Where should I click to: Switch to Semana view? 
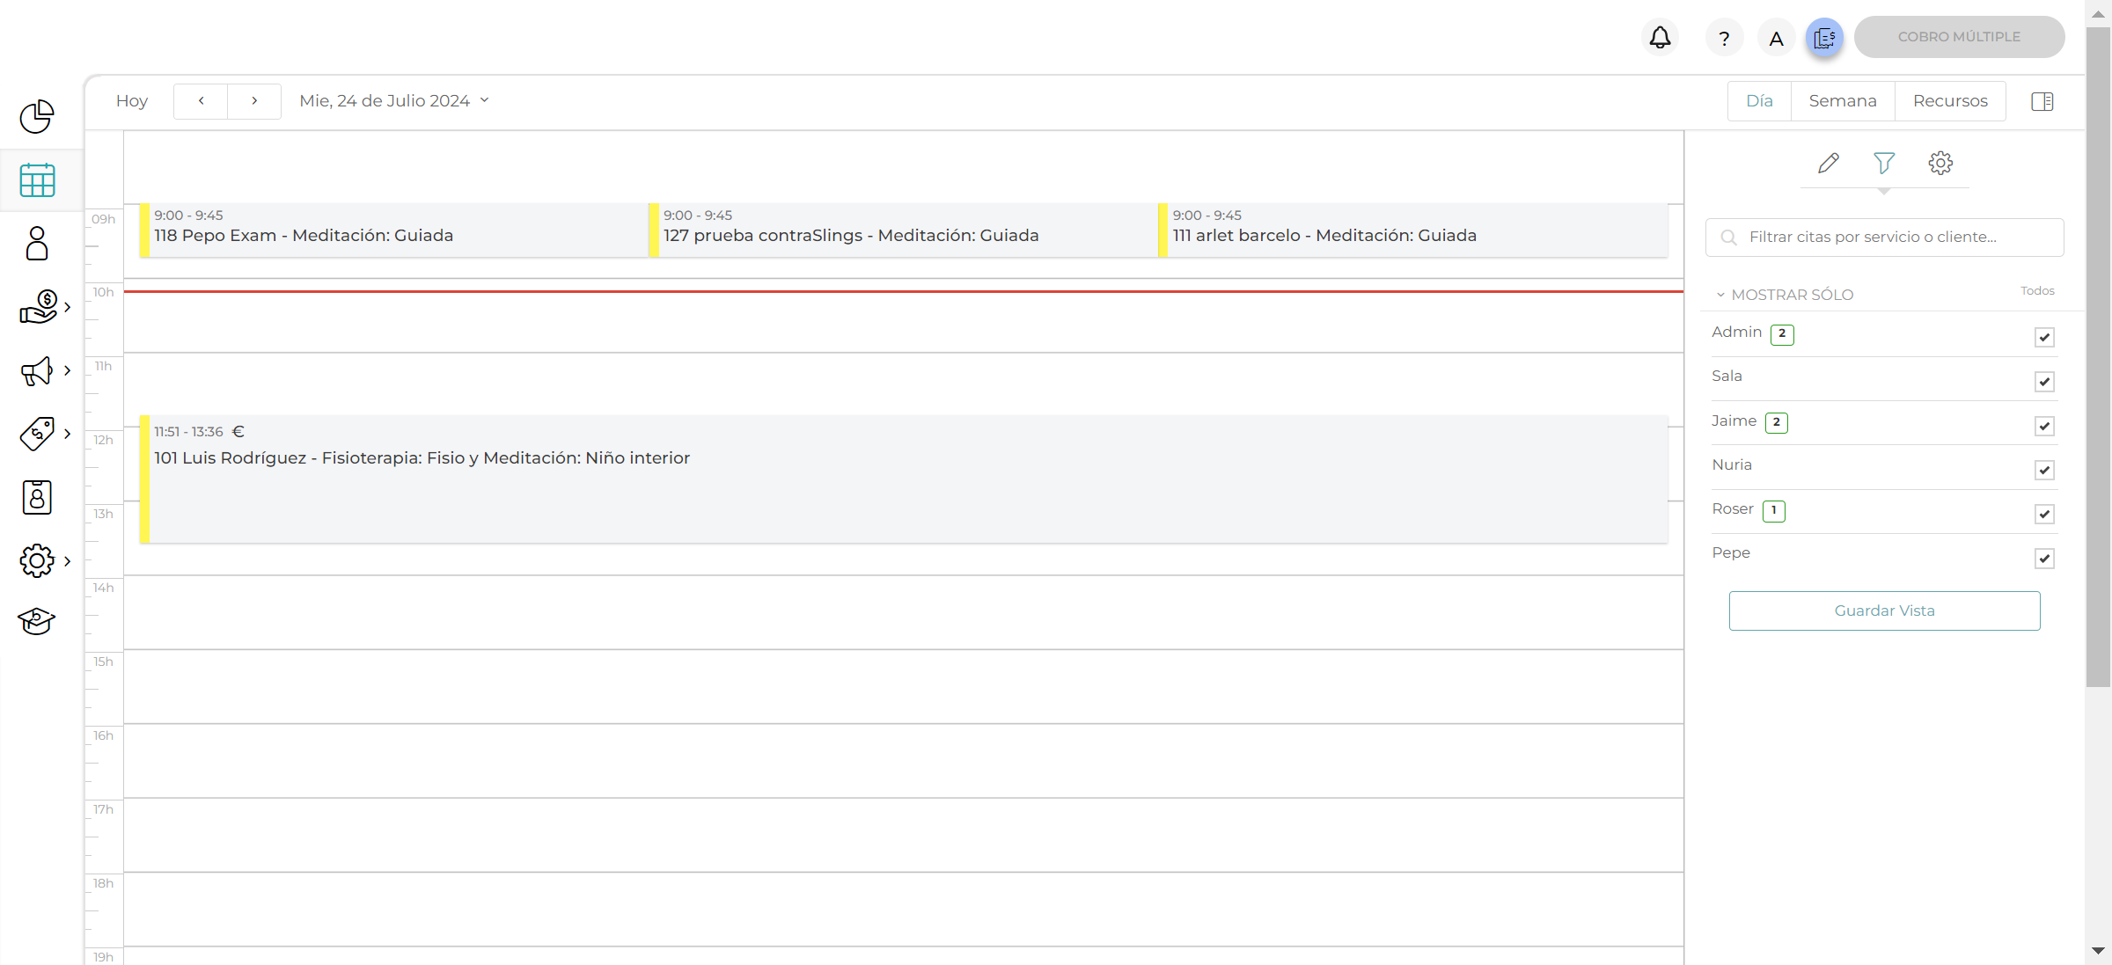tap(1843, 101)
